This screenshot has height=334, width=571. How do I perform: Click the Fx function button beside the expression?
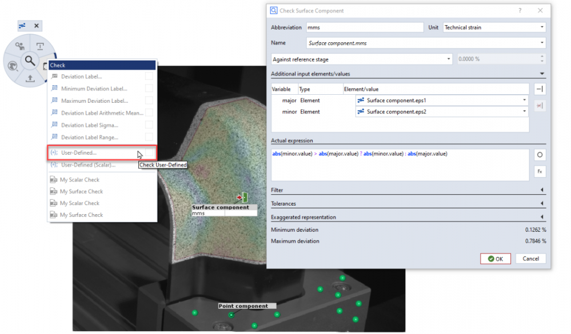(539, 171)
